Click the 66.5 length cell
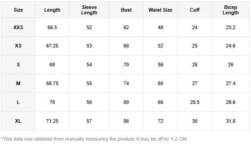251x146 pixels. click(52, 27)
